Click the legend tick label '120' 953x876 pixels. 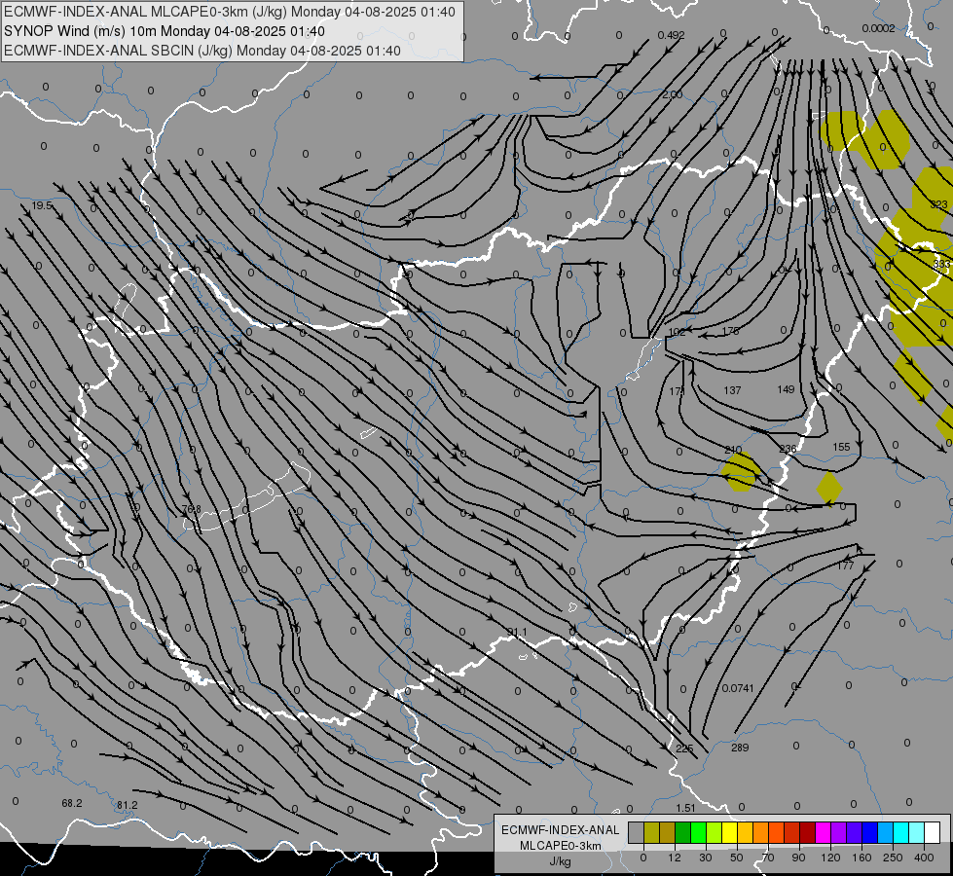pos(830,858)
